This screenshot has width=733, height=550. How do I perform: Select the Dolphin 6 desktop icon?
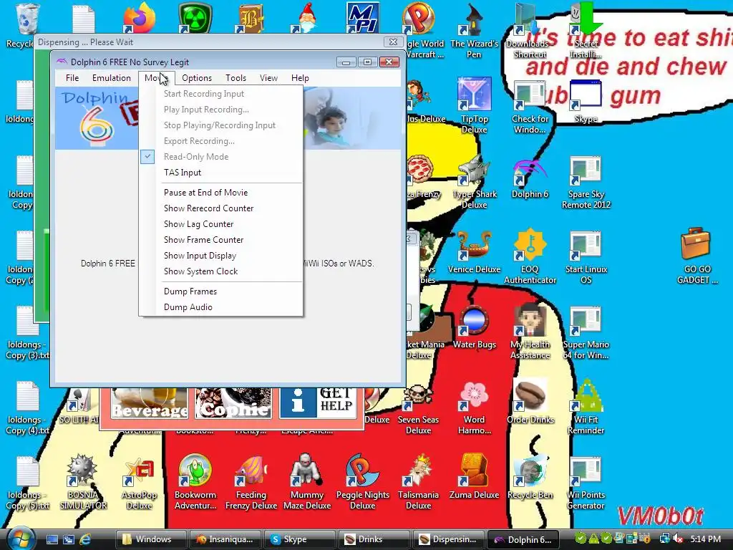(530, 180)
